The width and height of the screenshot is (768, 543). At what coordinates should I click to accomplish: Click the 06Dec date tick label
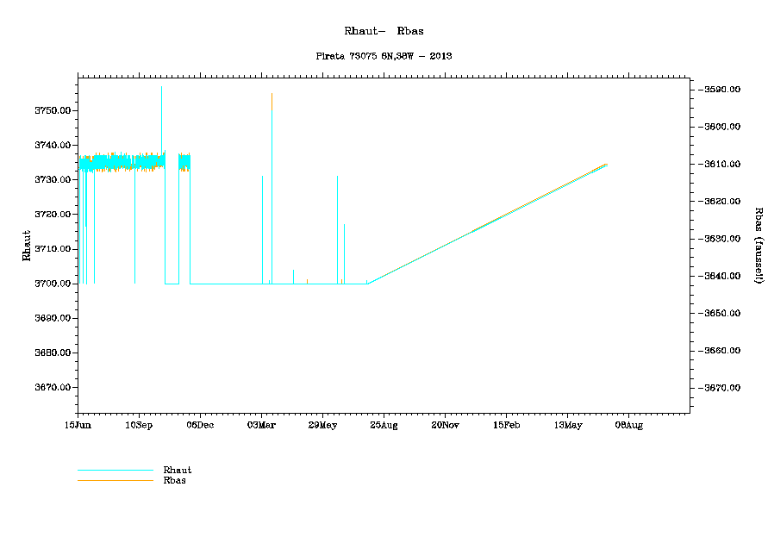coord(200,425)
